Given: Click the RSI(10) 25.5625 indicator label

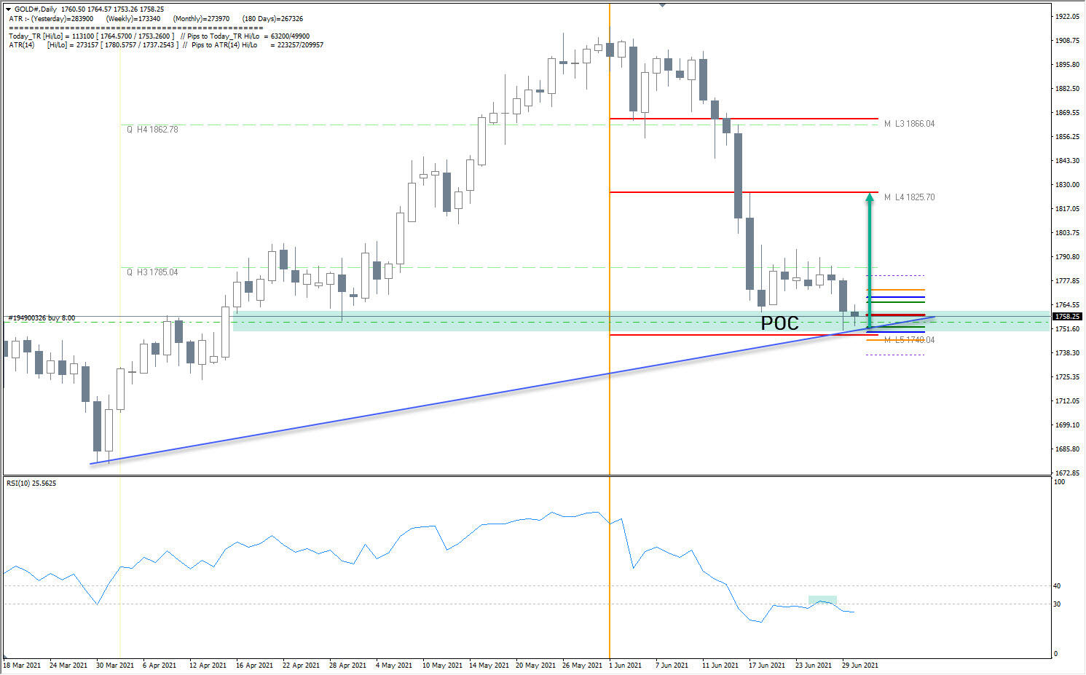Looking at the screenshot, I should coord(31,483).
